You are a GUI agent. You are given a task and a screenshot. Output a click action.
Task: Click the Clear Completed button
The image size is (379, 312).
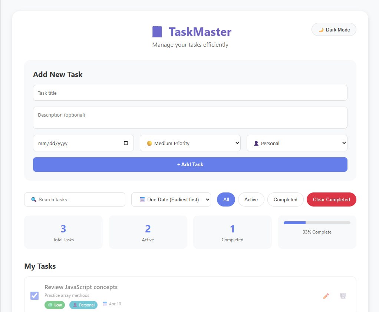[x=332, y=199]
